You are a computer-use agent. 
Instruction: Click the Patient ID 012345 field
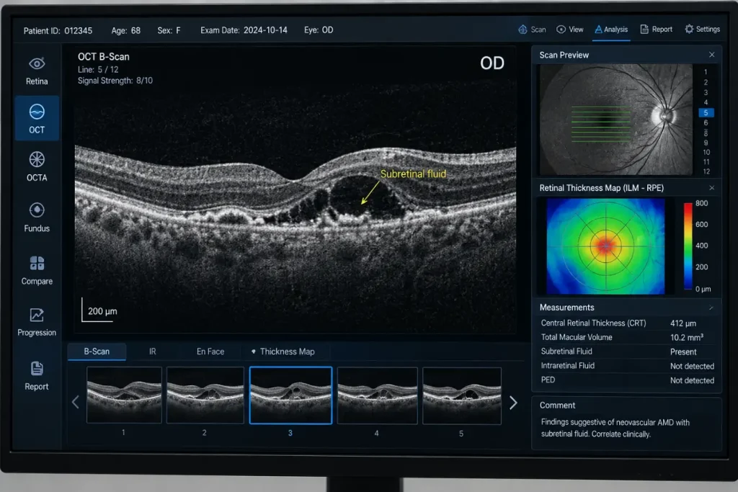58,30
